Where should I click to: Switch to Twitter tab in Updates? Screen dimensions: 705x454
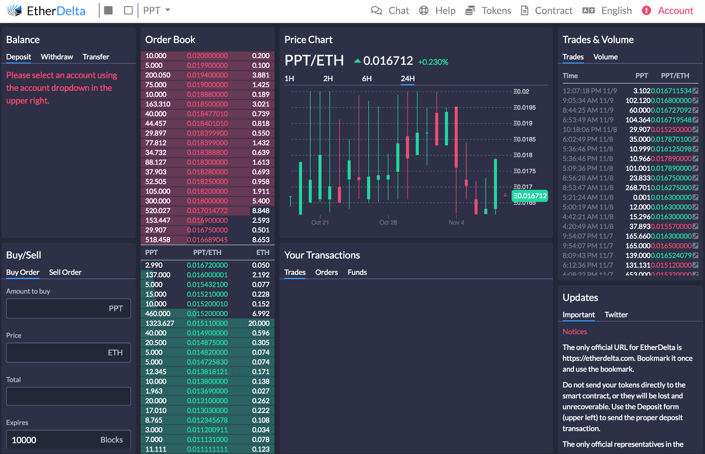616,314
